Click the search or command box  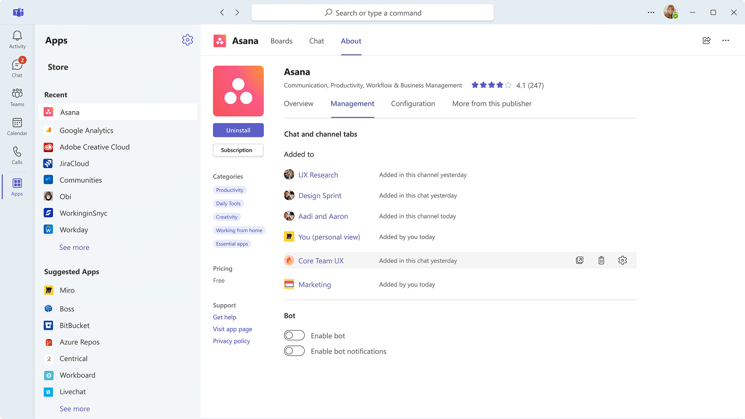click(372, 13)
